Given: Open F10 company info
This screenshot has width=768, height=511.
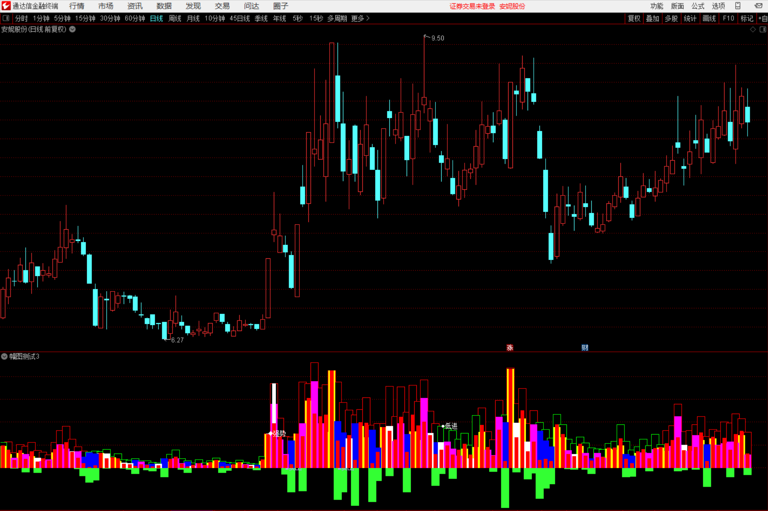Looking at the screenshot, I should pyautogui.click(x=728, y=18).
